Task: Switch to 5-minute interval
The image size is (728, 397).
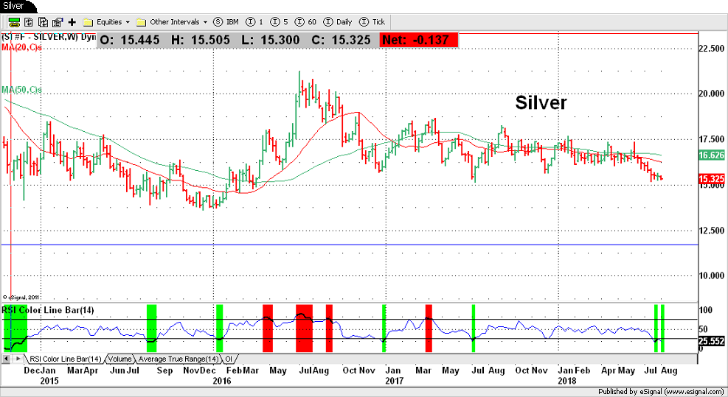Action: [x=279, y=22]
